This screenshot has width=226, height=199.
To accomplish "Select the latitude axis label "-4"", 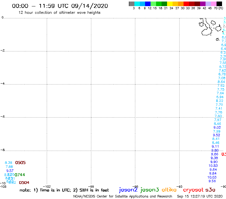I will coord(2,84).
